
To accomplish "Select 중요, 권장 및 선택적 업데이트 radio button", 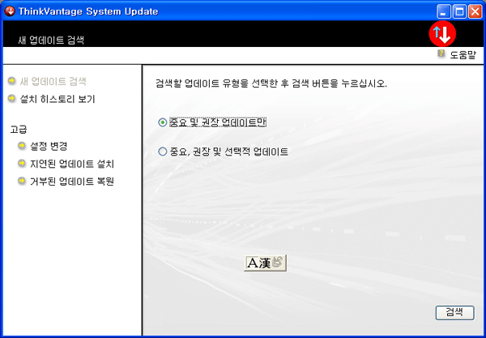I will click(x=163, y=152).
